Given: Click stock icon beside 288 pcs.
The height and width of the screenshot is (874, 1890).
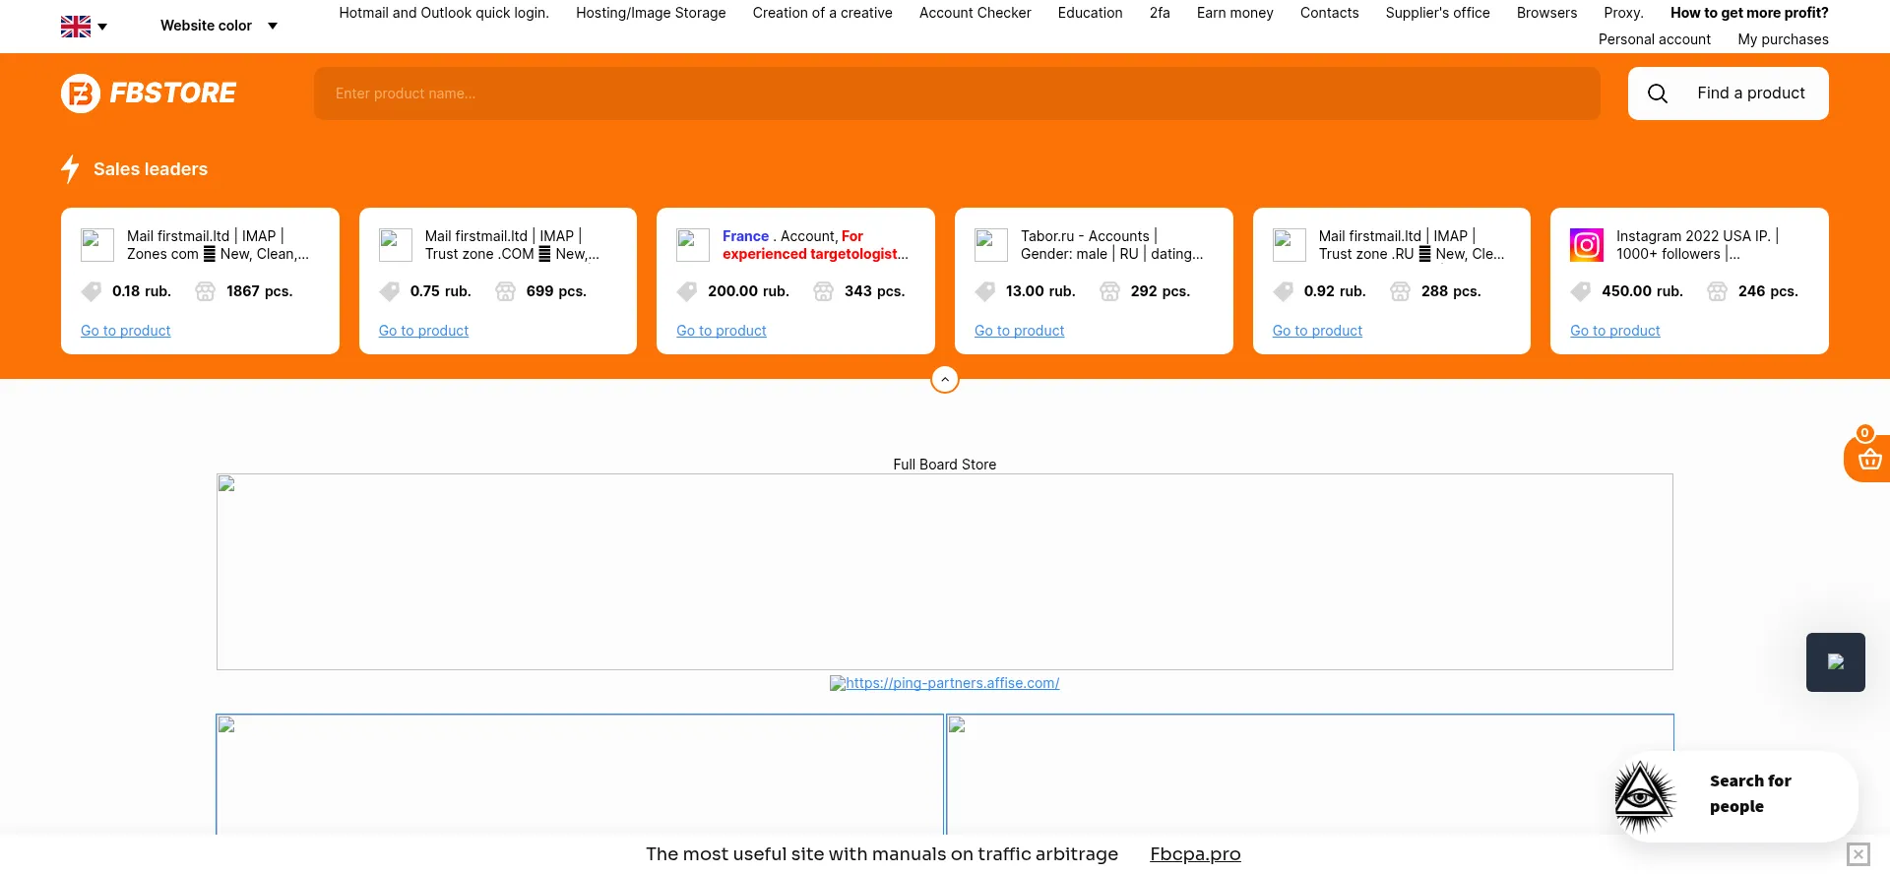Looking at the screenshot, I should pos(1400,291).
